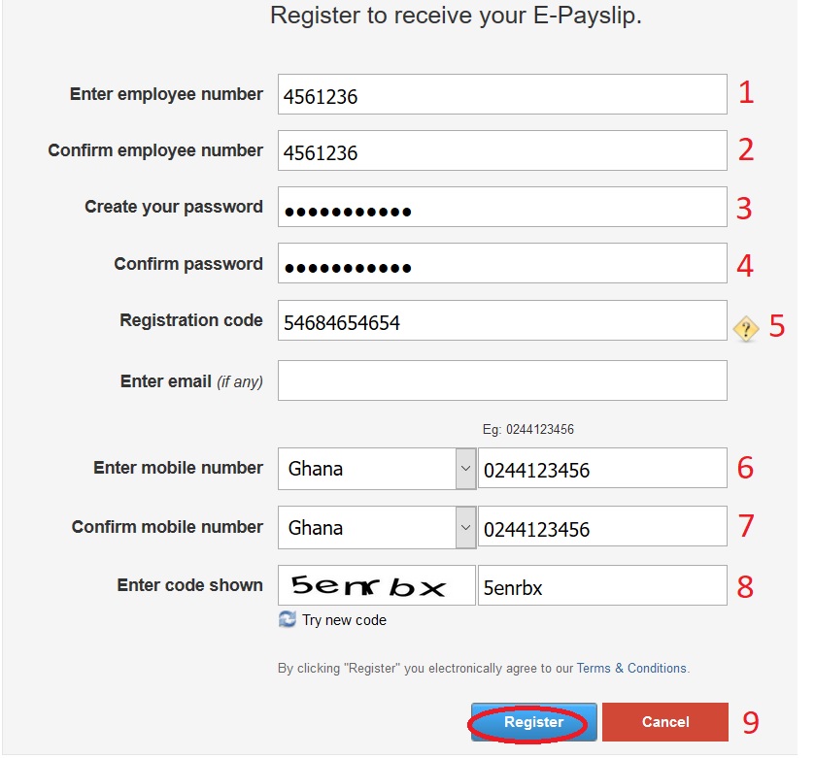Click the empty Enter email field
Viewport: 815px width, 758px height.
coord(501,380)
